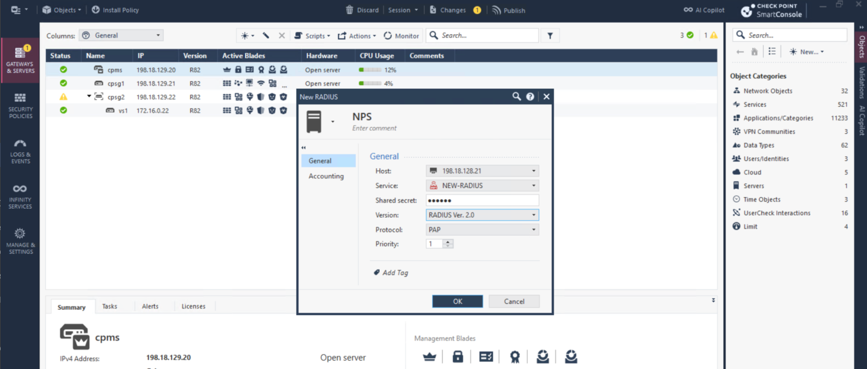
Task: Click the search icon in New RADIUS dialog
Action: point(516,96)
